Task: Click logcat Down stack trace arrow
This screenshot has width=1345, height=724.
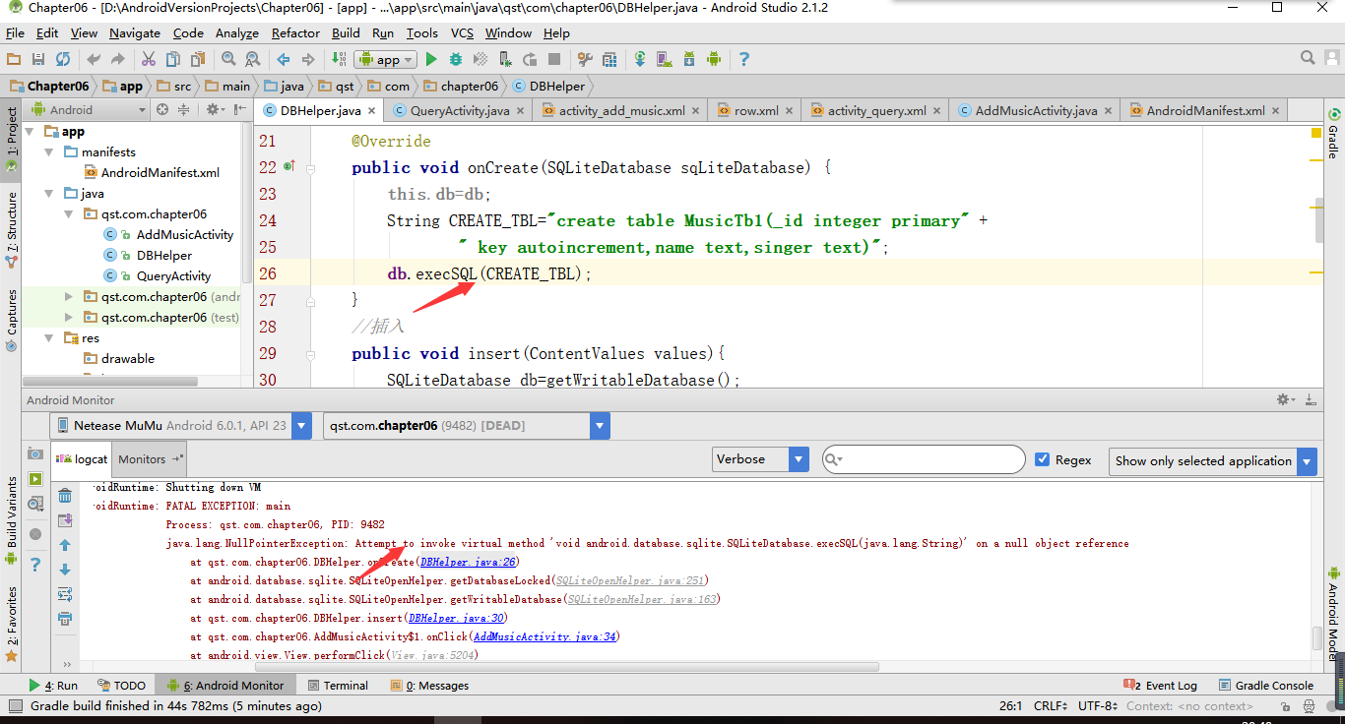Action: 65,569
